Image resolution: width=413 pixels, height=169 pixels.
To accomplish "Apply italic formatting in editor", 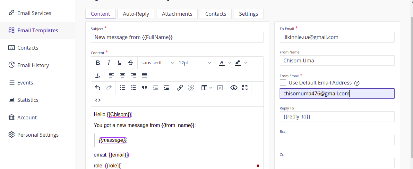I will click(x=109, y=63).
